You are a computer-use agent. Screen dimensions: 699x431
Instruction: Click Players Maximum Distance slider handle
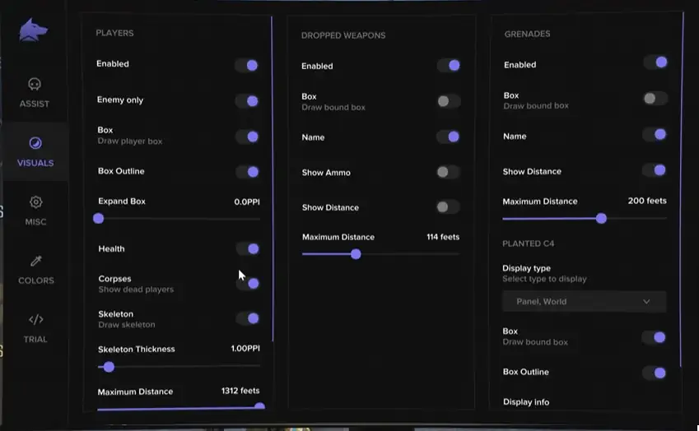(x=259, y=406)
